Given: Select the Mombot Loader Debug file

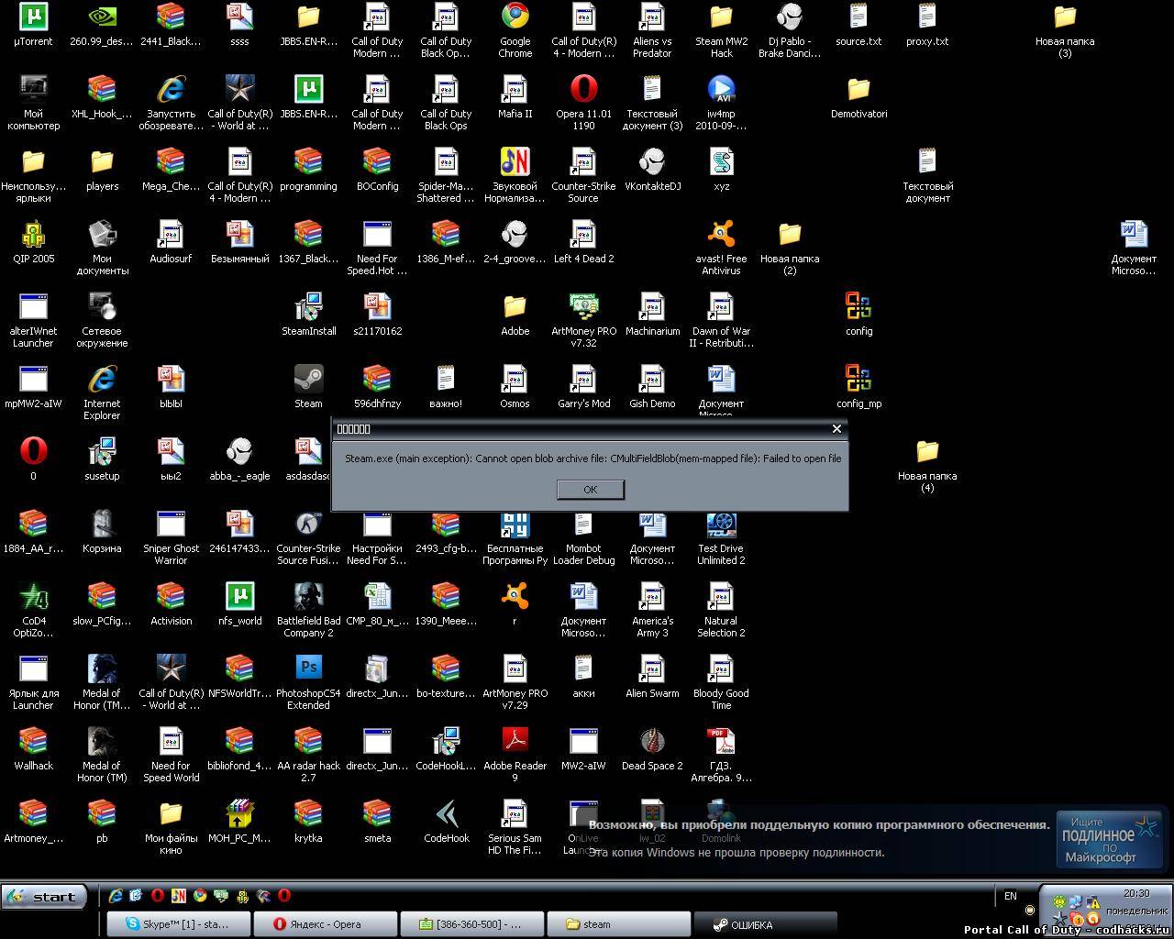Looking at the screenshot, I should [583, 537].
